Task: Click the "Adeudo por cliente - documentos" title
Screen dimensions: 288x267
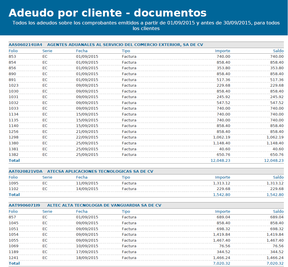Action: tap(107, 13)
